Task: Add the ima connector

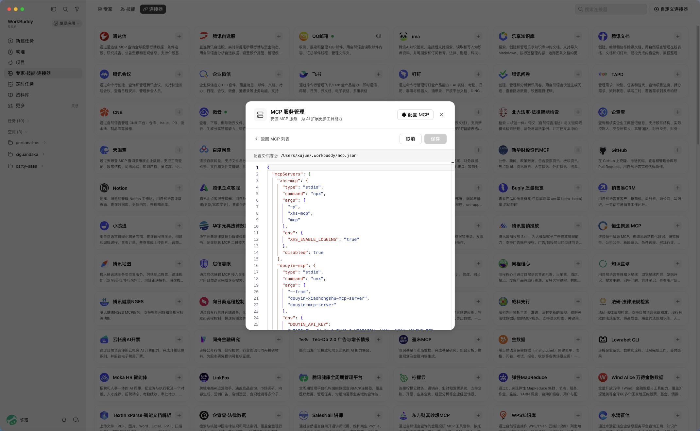Action: click(x=478, y=36)
